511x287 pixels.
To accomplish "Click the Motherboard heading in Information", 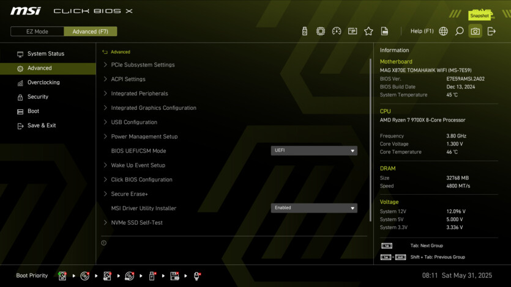I will (x=396, y=62).
